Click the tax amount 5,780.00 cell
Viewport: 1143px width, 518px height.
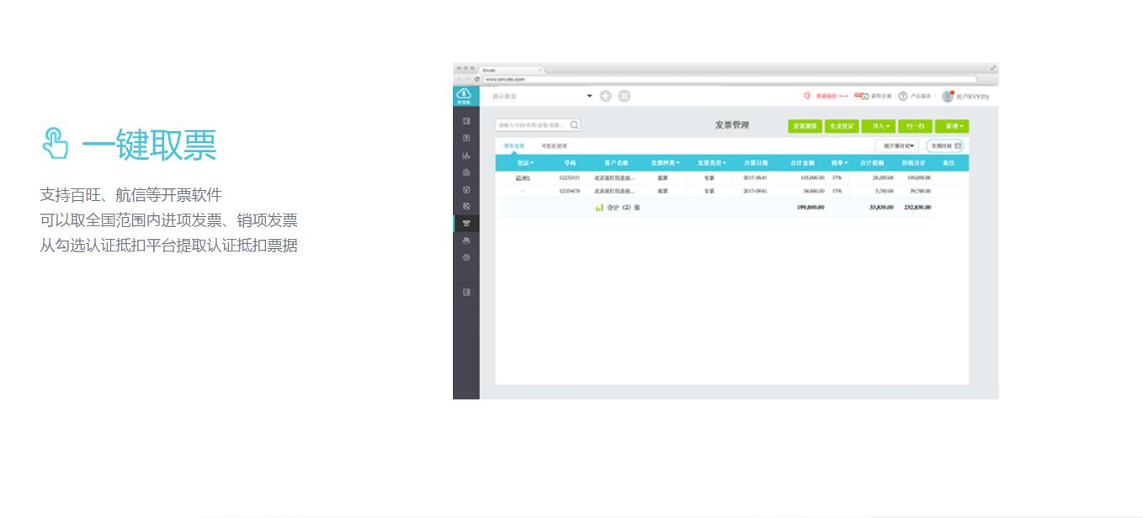coord(884,191)
